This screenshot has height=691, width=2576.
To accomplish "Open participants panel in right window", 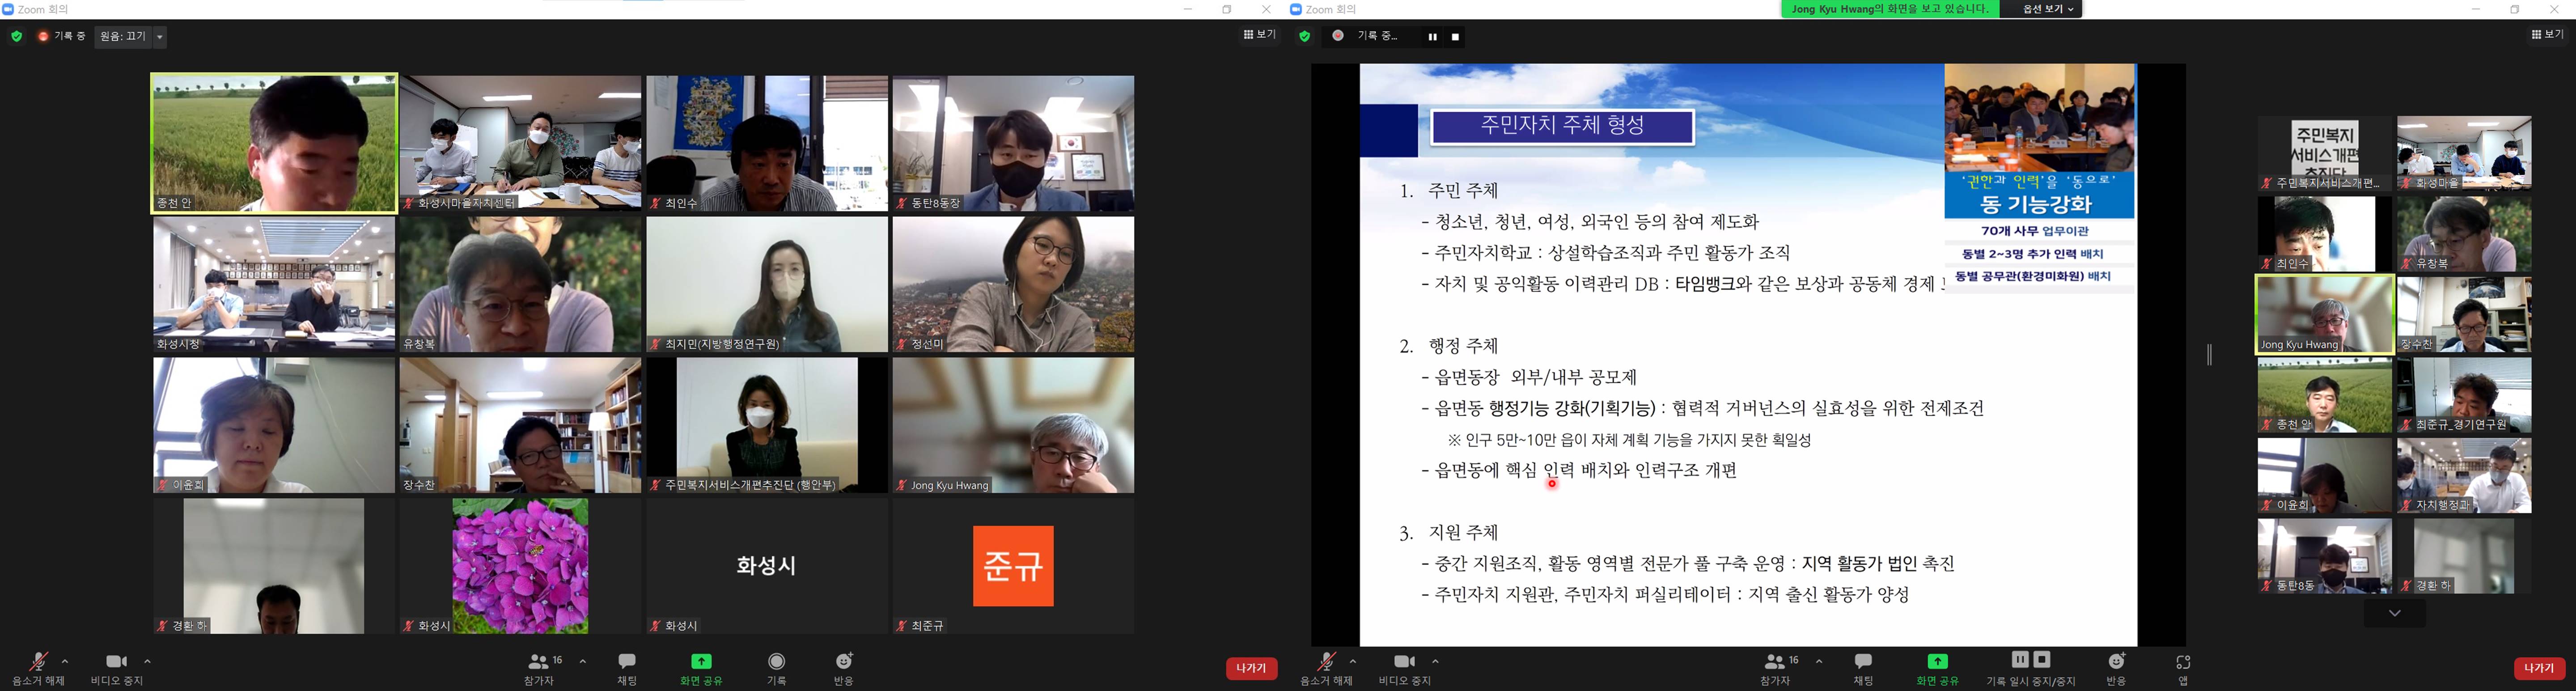I will (x=1775, y=668).
